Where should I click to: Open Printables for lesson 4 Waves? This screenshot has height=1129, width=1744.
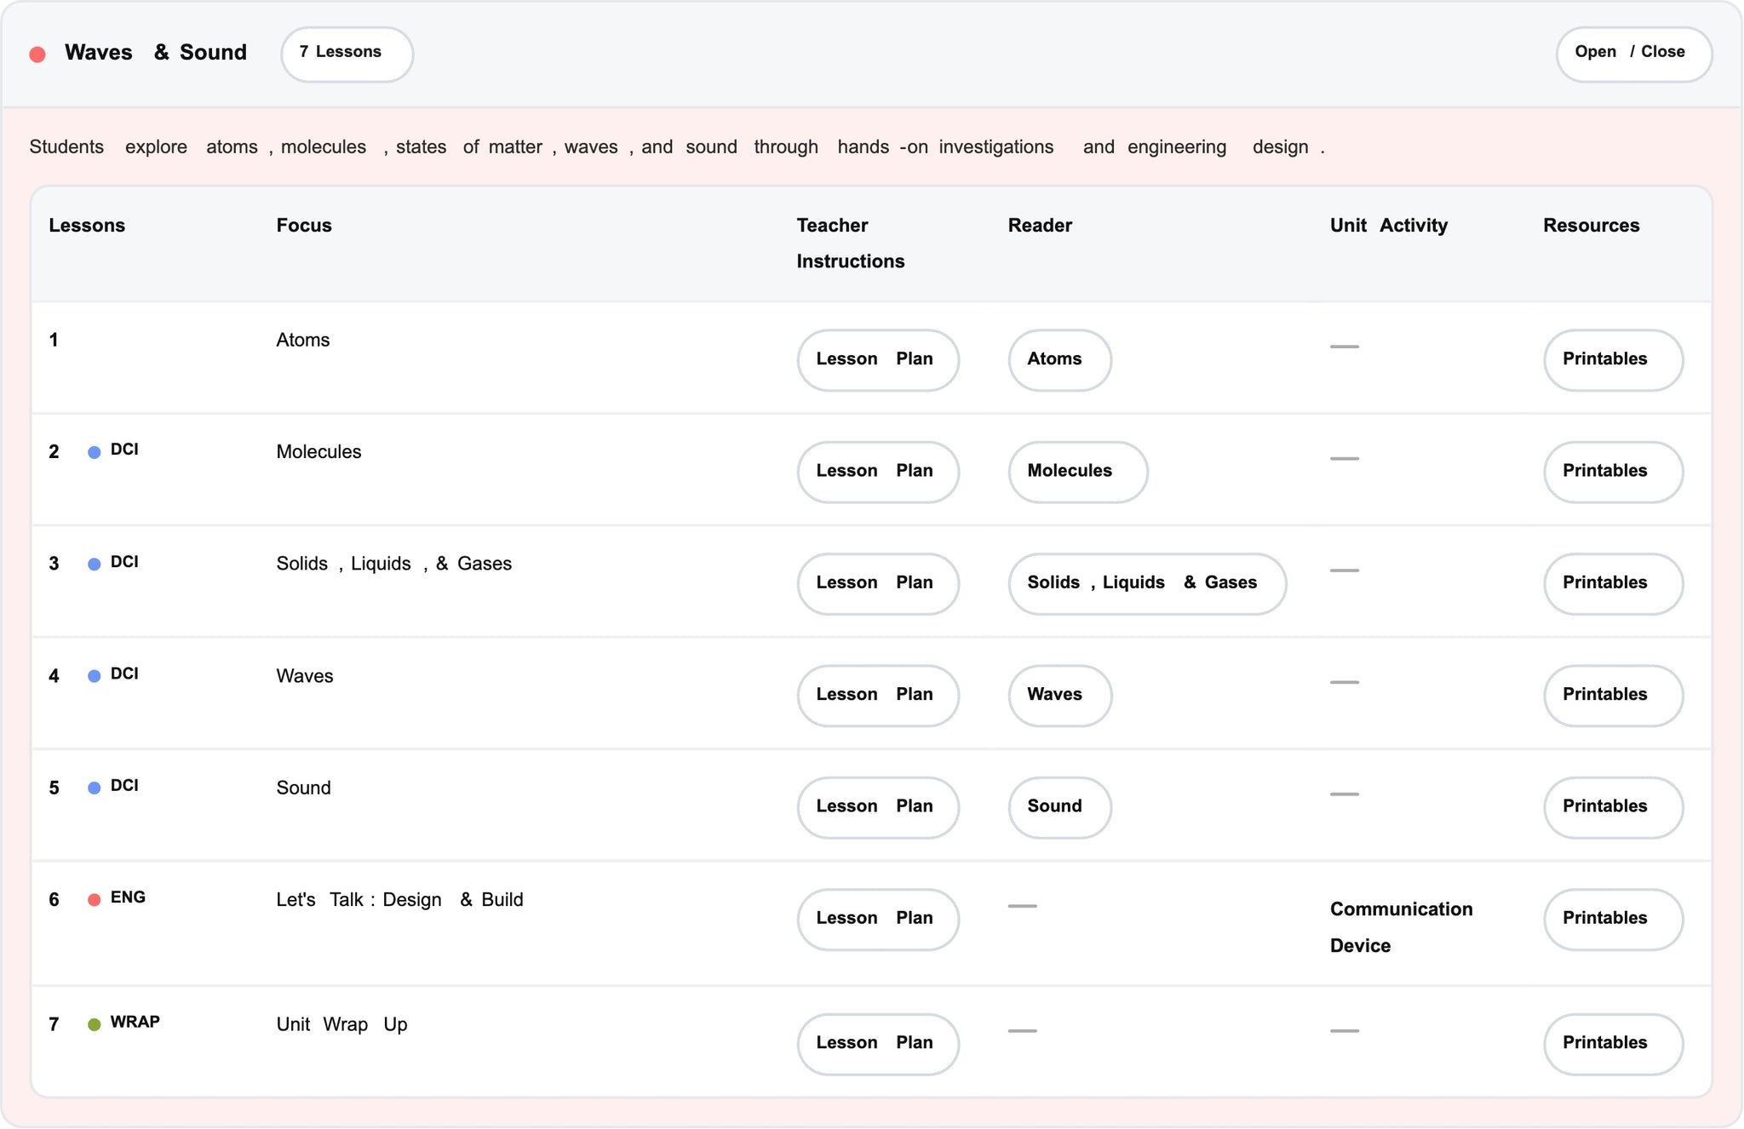[x=1613, y=696]
